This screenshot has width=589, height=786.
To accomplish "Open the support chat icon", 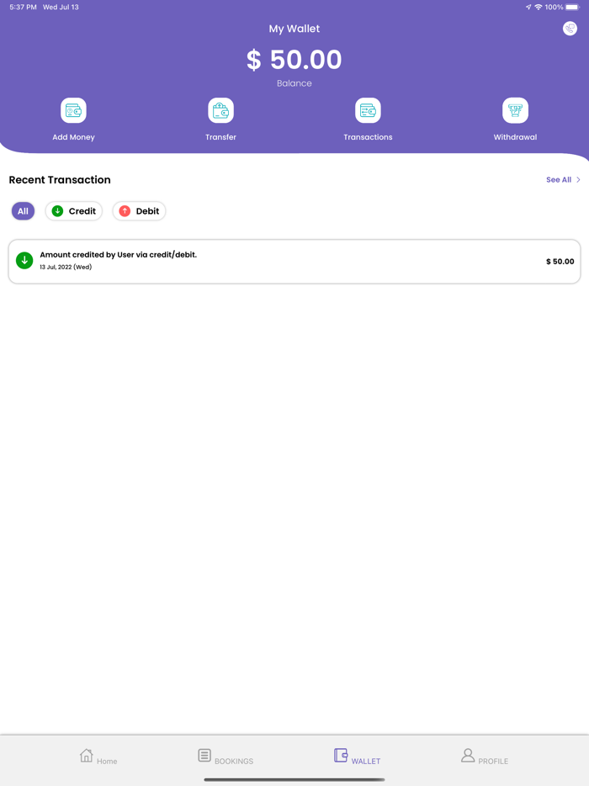I will click(570, 29).
